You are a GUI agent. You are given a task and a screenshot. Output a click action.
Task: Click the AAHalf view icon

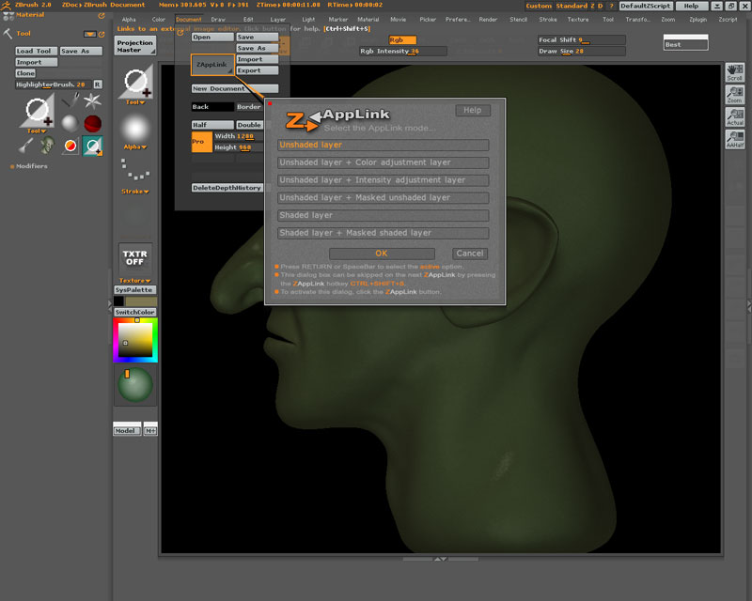pyautogui.click(x=735, y=140)
